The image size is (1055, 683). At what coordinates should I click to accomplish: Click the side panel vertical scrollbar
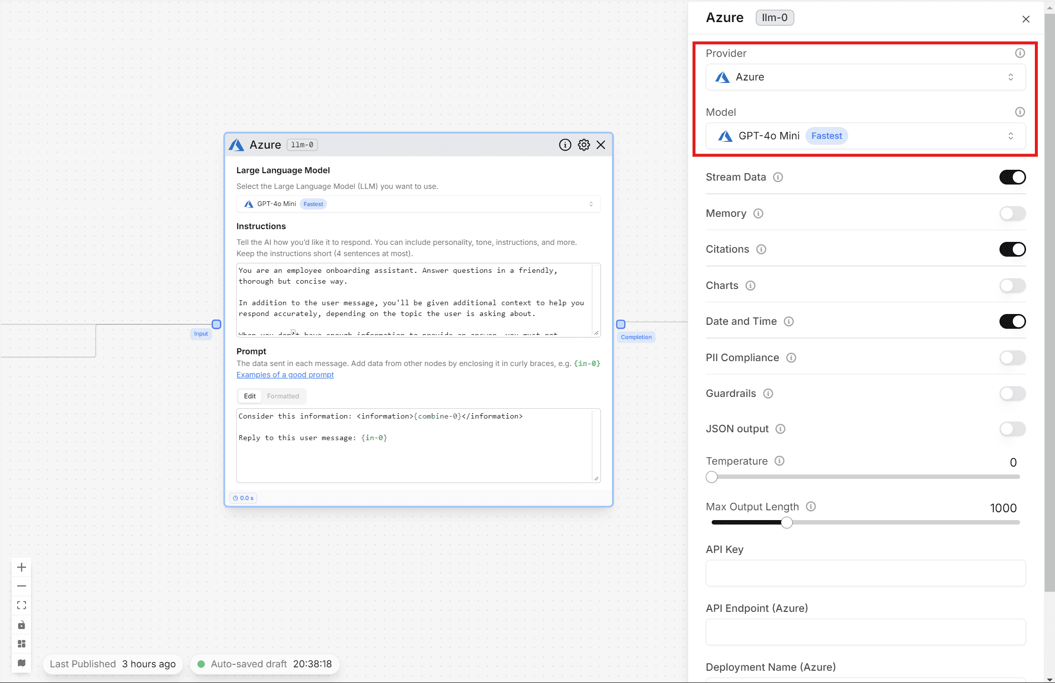pos(1049,302)
